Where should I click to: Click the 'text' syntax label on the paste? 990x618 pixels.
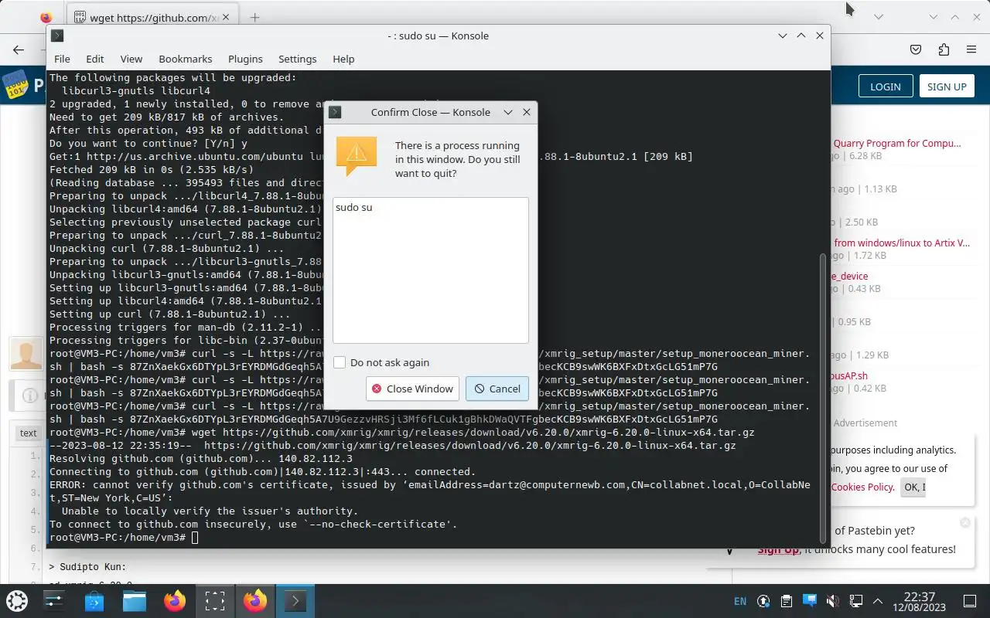(28, 433)
